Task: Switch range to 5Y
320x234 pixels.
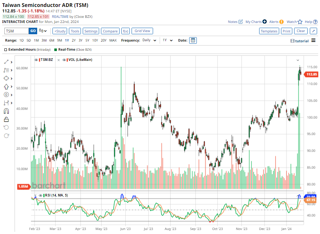Action: 87,40
